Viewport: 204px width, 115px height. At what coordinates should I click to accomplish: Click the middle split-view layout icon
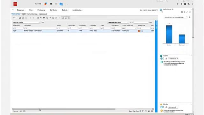pyautogui.click(x=66, y=18)
